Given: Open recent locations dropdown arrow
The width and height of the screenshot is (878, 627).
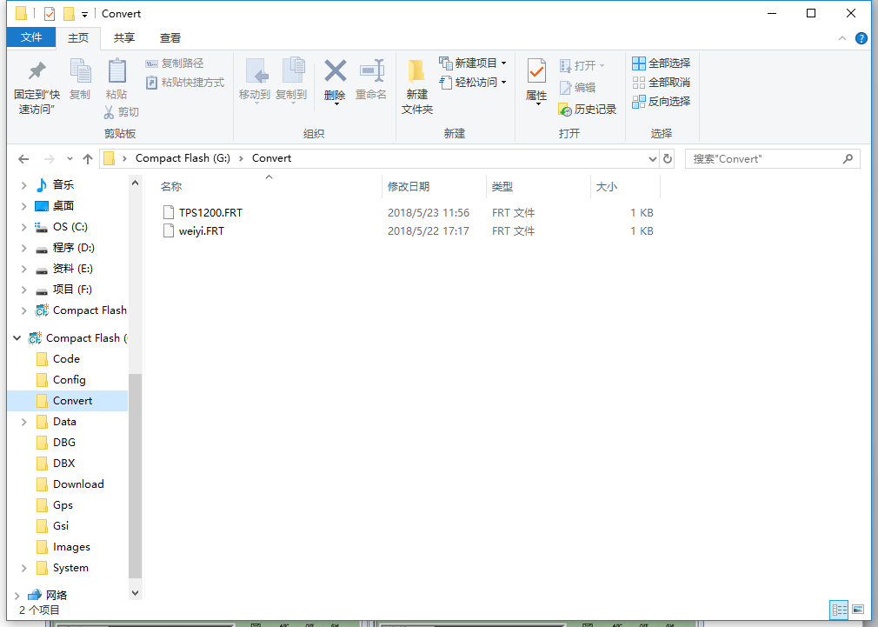Looking at the screenshot, I should (70, 159).
